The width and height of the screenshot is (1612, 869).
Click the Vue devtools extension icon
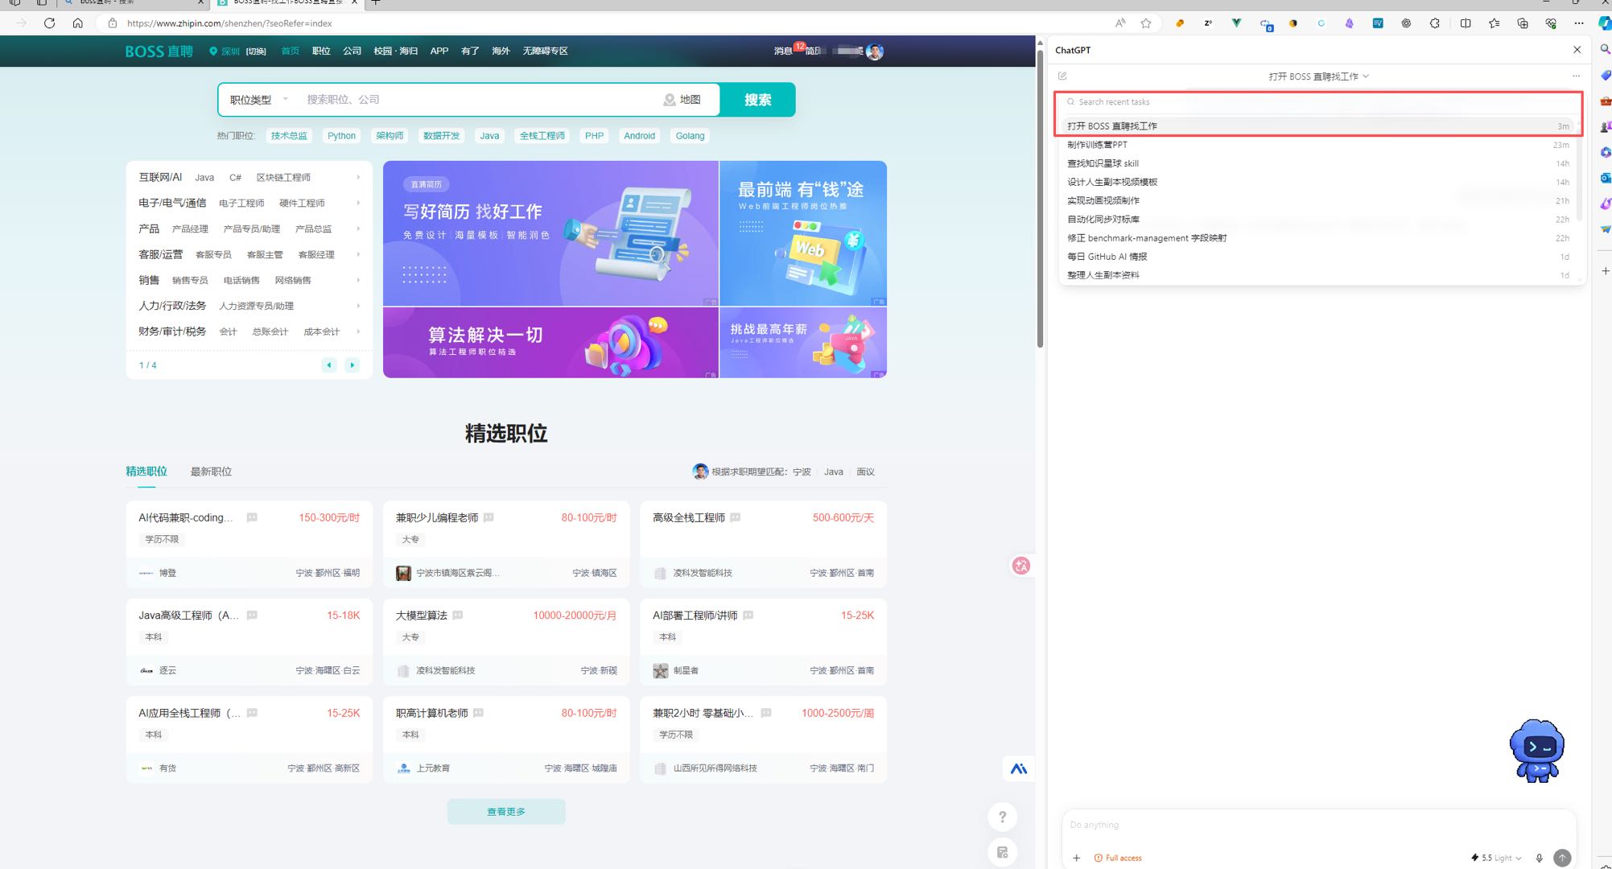(x=1236, y=23)
